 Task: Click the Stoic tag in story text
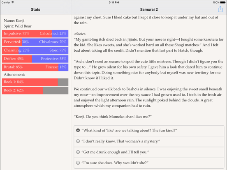coord(80,34)
